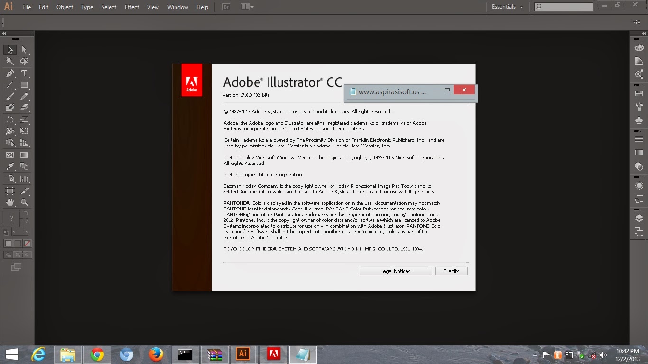Select the Rectangle tool

pyautogui.click(x=24, y=85)
